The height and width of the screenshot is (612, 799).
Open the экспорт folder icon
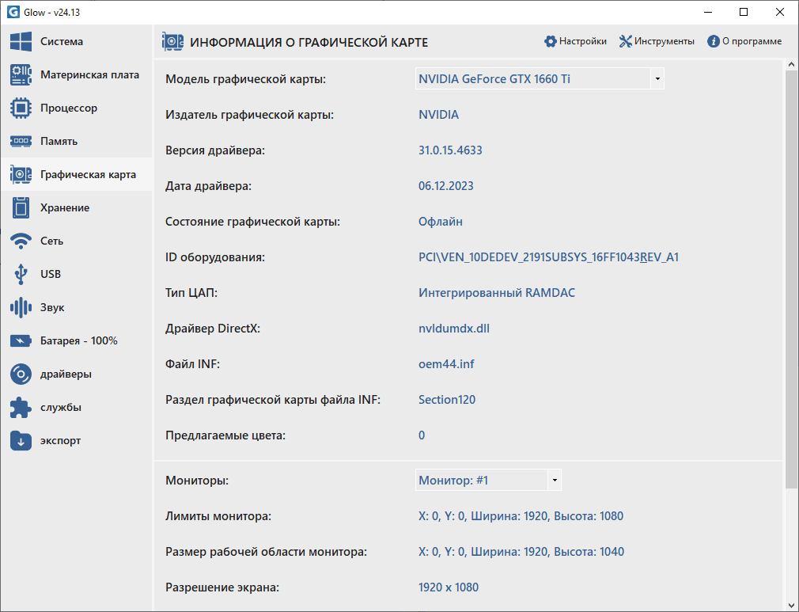21,441
